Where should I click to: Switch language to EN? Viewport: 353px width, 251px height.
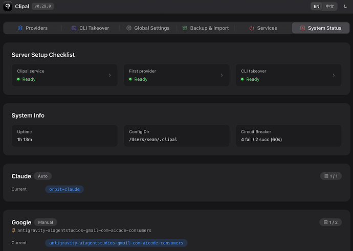(x=317, y=6)
